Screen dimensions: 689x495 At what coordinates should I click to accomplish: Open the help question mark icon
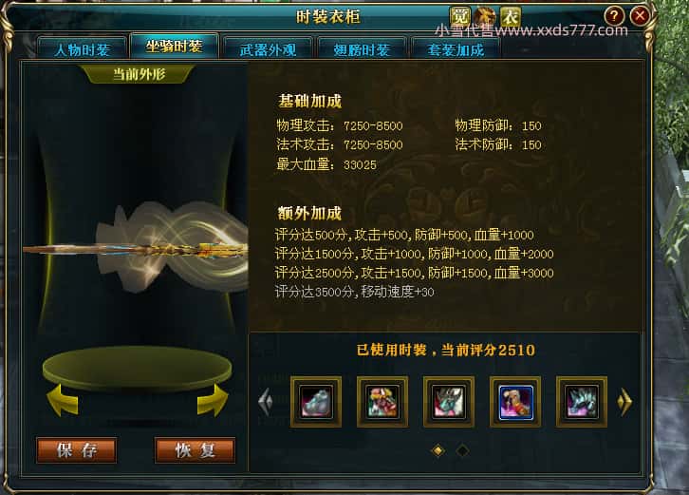pyautogui.click(x=614, y=16)
